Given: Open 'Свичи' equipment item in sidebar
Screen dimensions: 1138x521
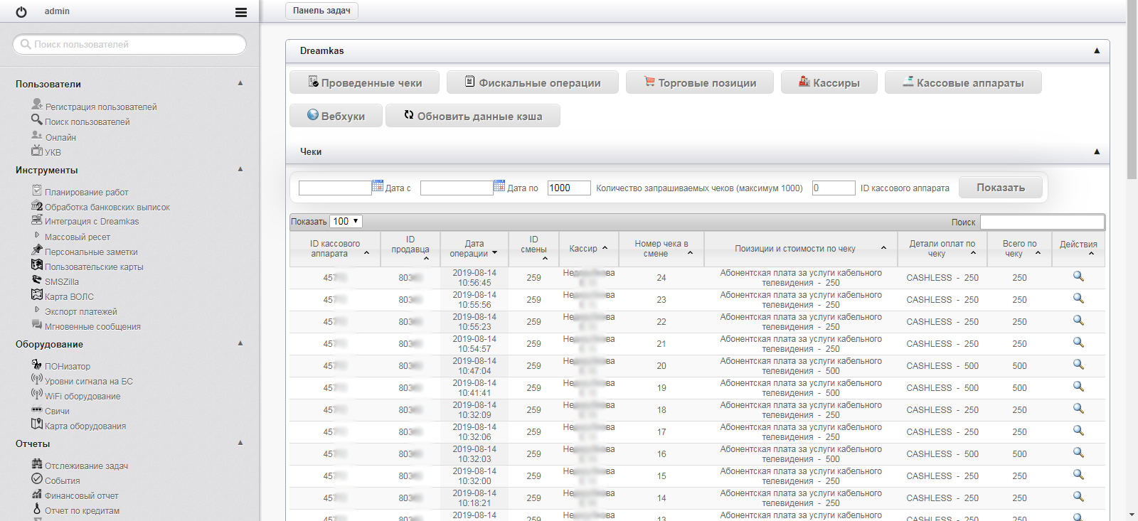Looking at the screenshot, I should [57, 411].
